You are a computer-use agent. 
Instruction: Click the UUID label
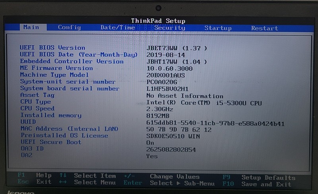tap(28, 122)
